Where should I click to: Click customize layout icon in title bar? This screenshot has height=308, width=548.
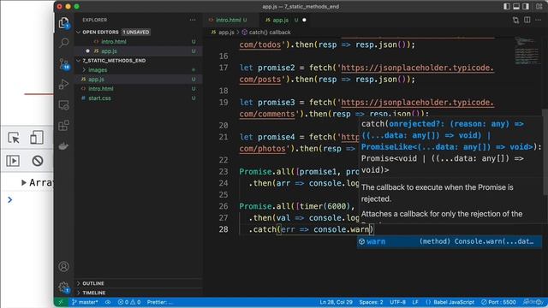coord(539,6)
